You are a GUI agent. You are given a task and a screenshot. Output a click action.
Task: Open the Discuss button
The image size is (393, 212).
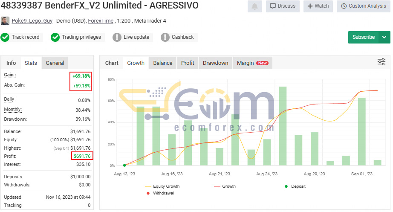click(283, 6)
